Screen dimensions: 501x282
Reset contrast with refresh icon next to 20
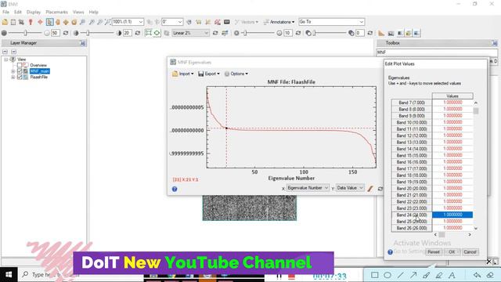coord(138,33)
